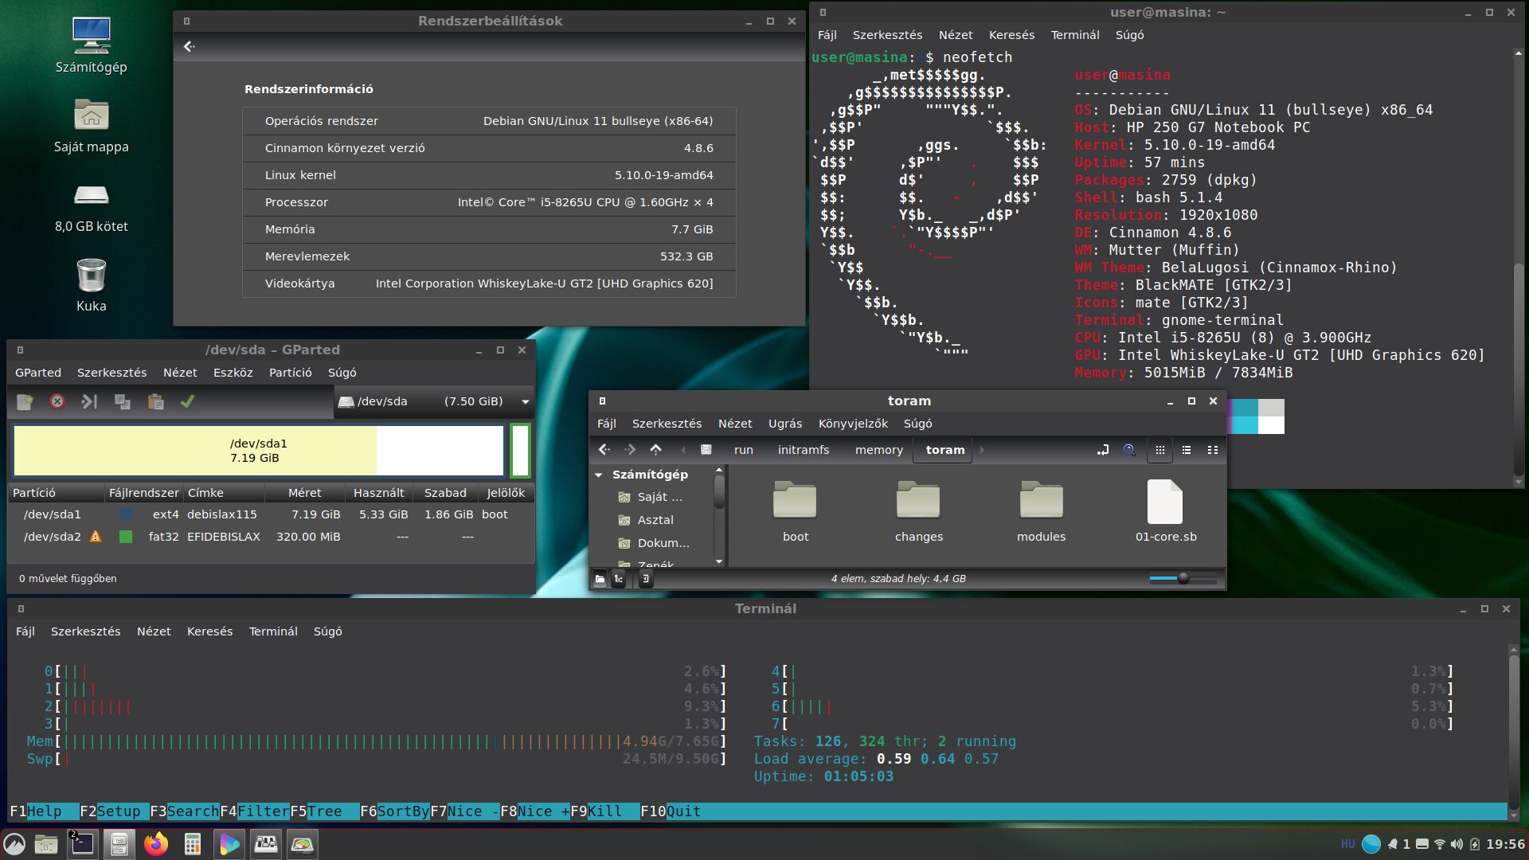This screenshot has height=860, width=1529.
Task: Open Könyvjelzők menu in toram
Action: click(853, 424)
